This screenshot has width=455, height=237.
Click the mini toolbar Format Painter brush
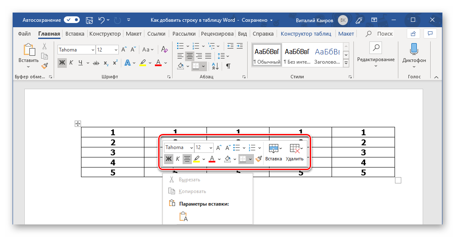tap(259, 159)
